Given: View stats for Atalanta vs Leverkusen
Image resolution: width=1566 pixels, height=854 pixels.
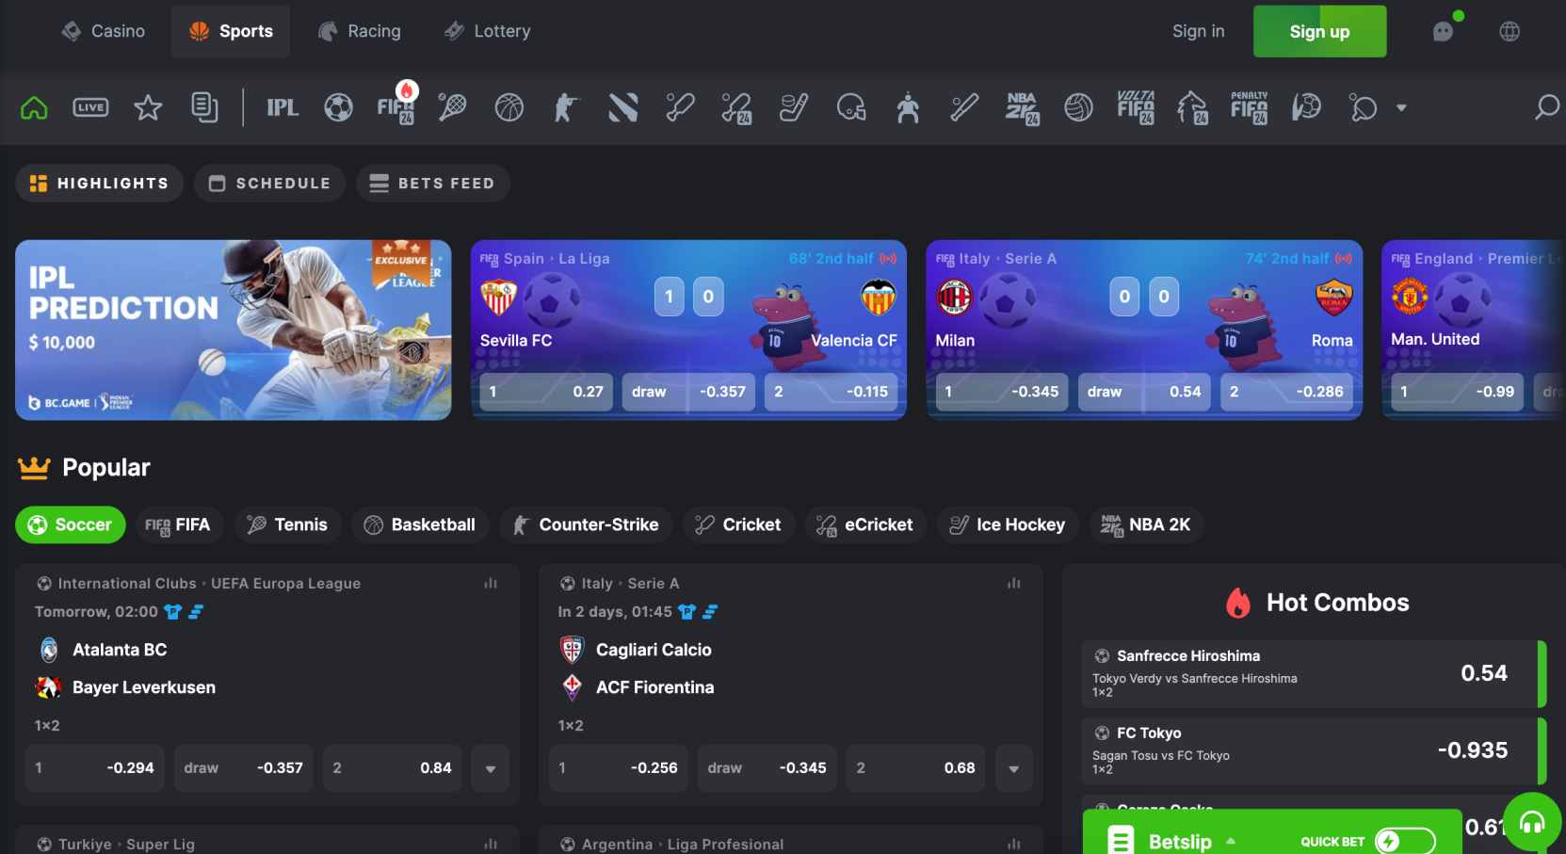Looking at the screenshot, I should [491, 584].
